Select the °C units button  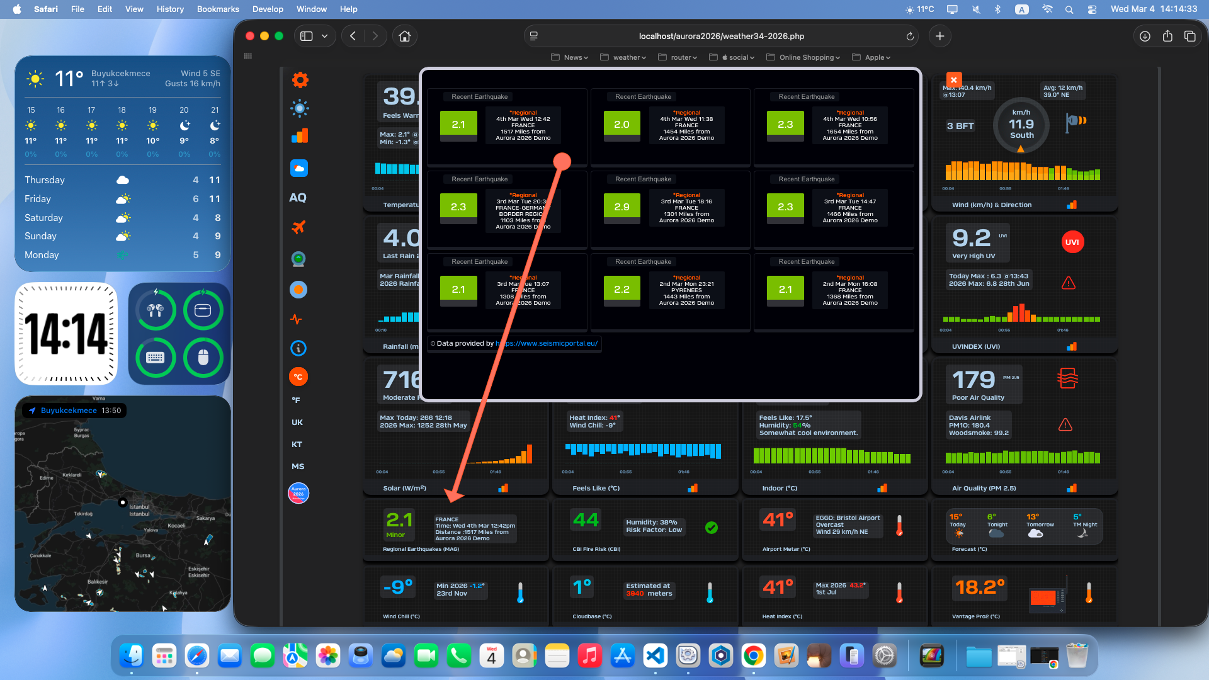click(x=298, y=377)
